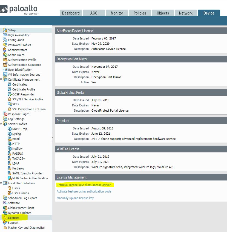Click the Config Audit icon
Viewport: 227px width, 232px height.
tap(5, 40)
